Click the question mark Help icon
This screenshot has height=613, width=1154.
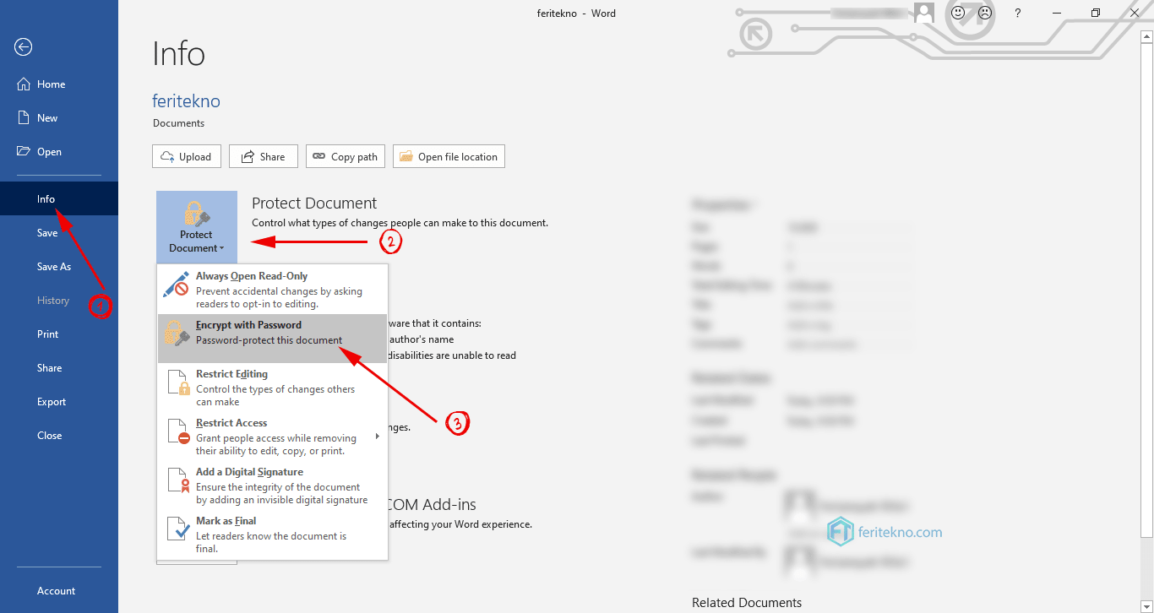(1018, 13)
